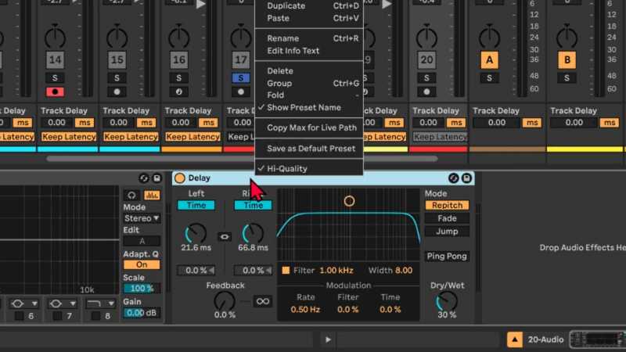The height and width of the screenshot is (352, 626).
Task: Choose Rename from context menu
Action: coord(309,38)
